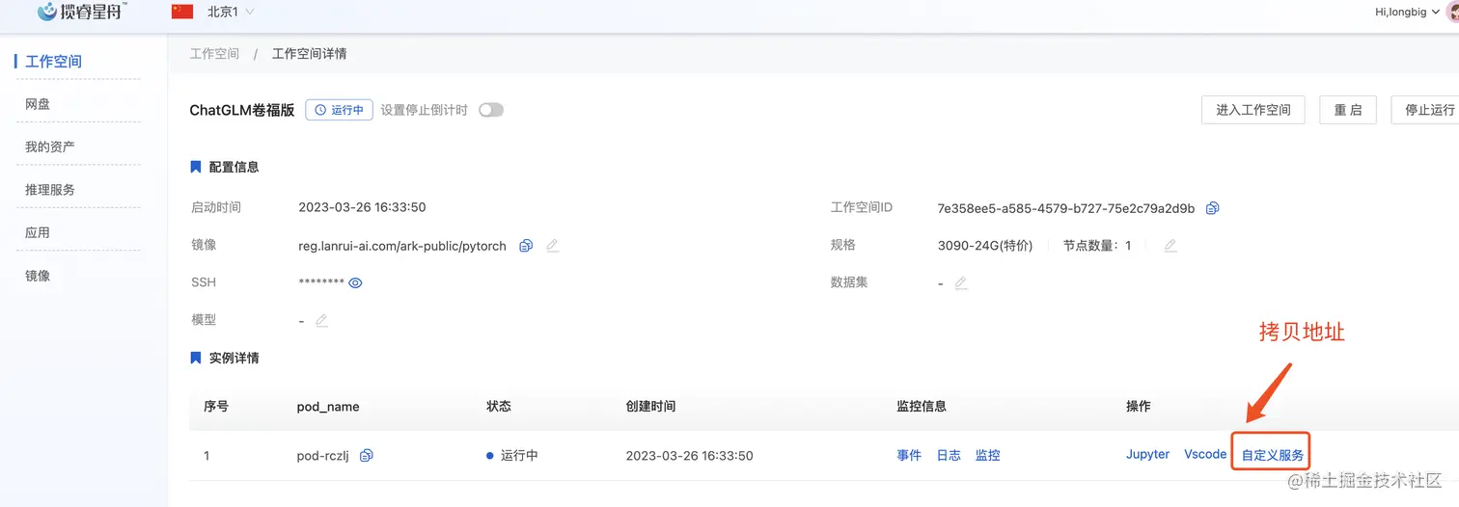Click the 进入工作空间 button
1459x507 pixels.
[x=1253, y=110]
